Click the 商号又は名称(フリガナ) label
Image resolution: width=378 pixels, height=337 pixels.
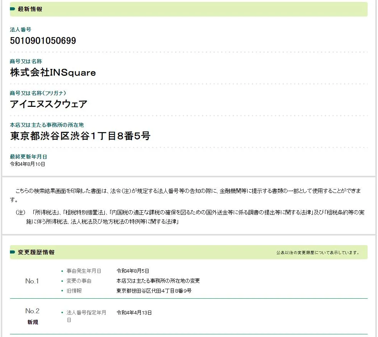(38, 93)
